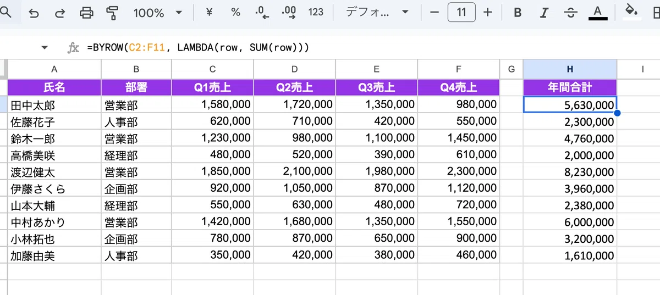Increase decimal places
The image size is (660, 295).
click(289, 12)
